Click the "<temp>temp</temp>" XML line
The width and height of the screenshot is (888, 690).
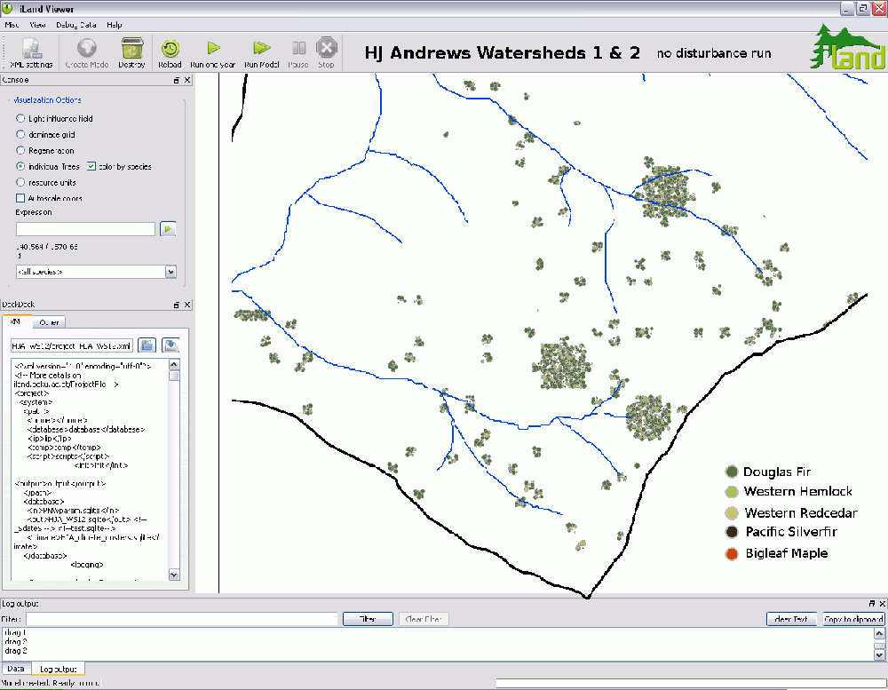(x=64, y=448)
